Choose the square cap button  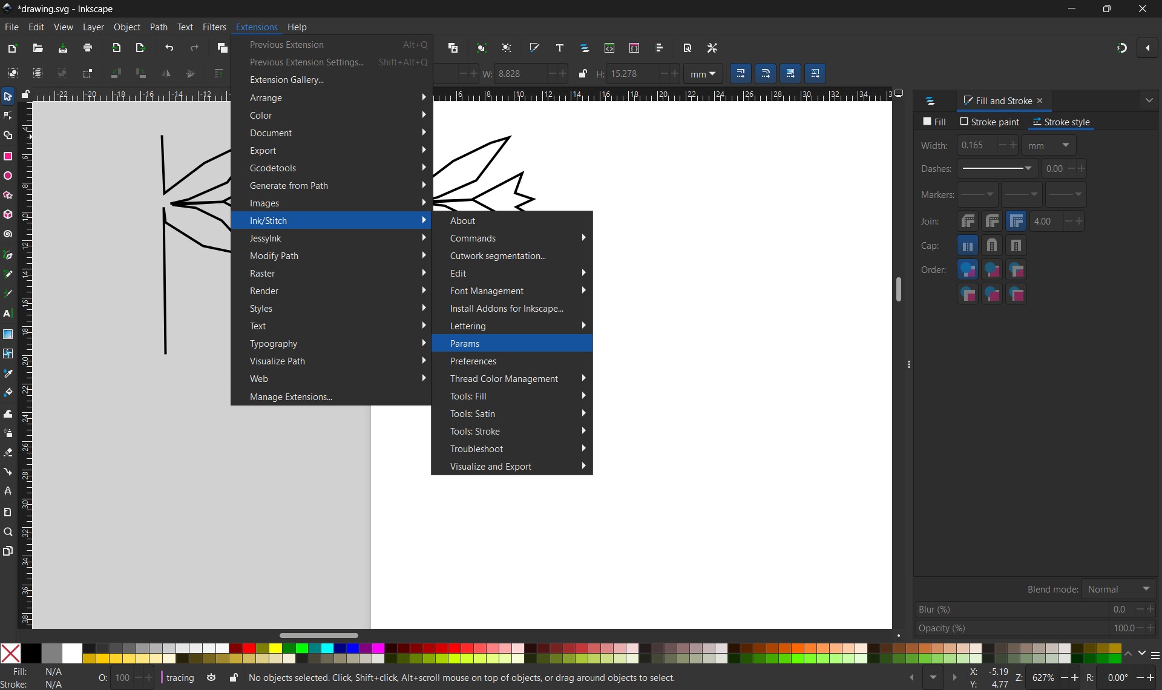pyautogui.click(x=1017, y=246)
